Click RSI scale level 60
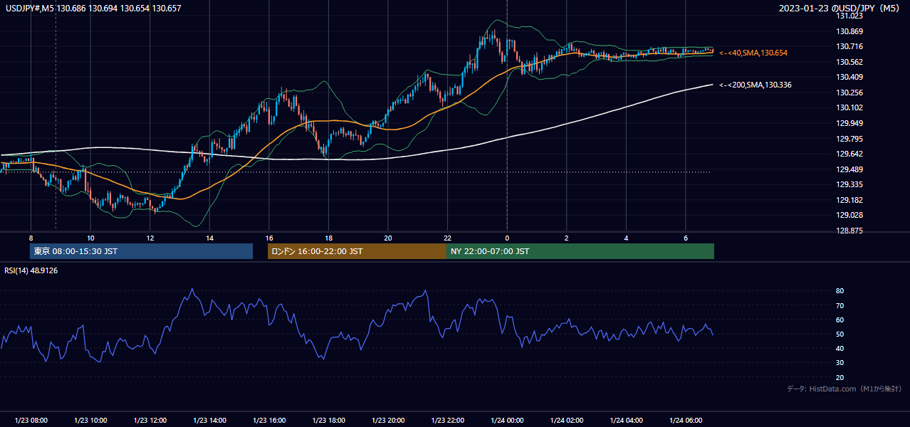The height and width of the screenshot is (427, 910). click(x=840, y=320)
